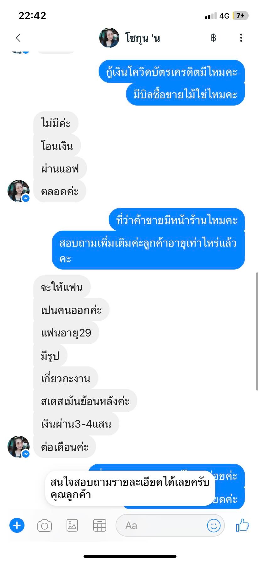Screen dimensions: 260x563
Task: Send a thumbs-up like
Action: 242,525
